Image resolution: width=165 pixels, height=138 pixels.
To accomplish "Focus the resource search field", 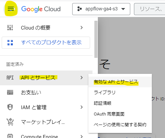I will 149,9.
